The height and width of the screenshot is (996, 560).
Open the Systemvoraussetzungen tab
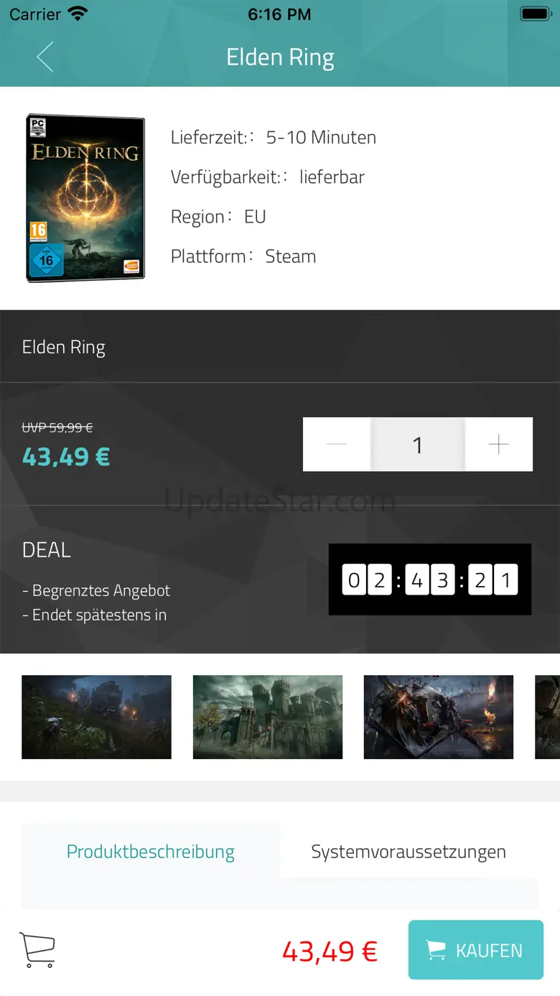point(409,852)
